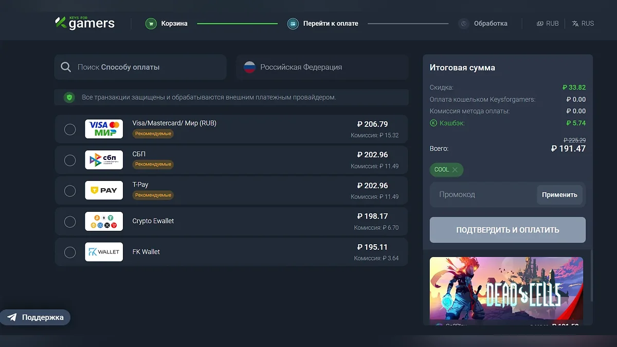Click the T-Pay logo
The height and width of the screenshot is (347, 617).
point(104,190)
